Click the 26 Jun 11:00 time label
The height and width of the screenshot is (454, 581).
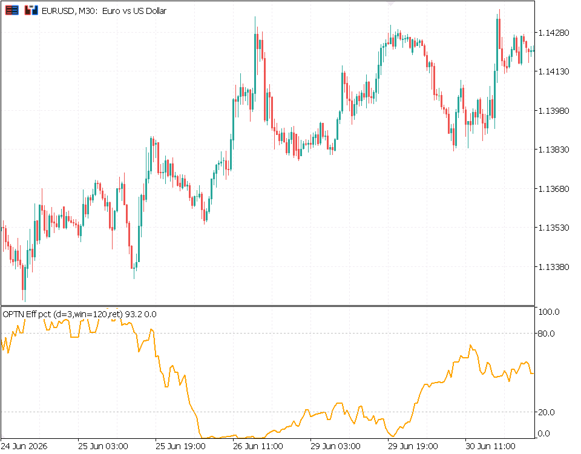pos(258,446)
